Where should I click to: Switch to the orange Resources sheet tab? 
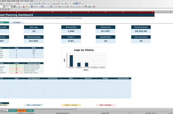[x=22, y=110]
